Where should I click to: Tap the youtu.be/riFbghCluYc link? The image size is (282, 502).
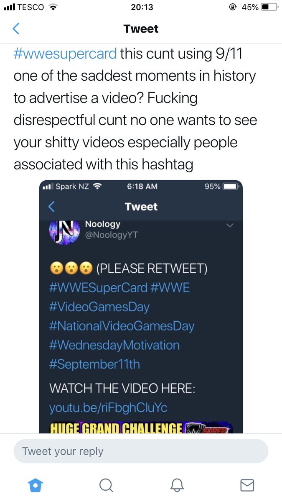click(108, 407)
